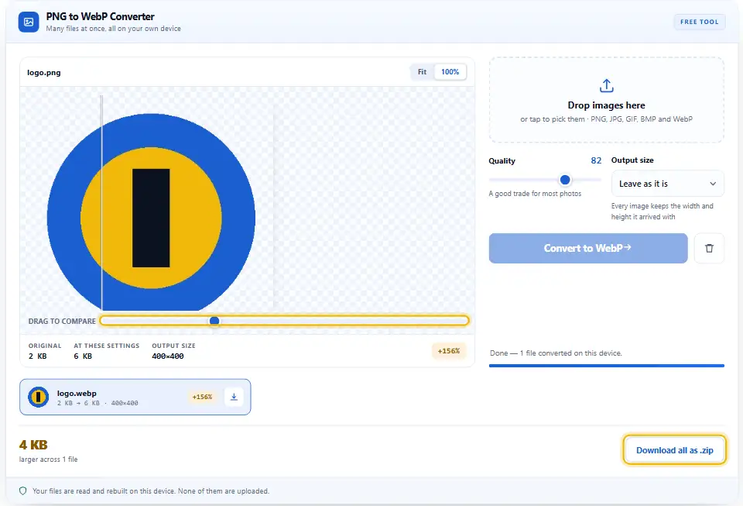Click the Quality value 82
This screenshot has height=506, width=743.
pos(596,160)
